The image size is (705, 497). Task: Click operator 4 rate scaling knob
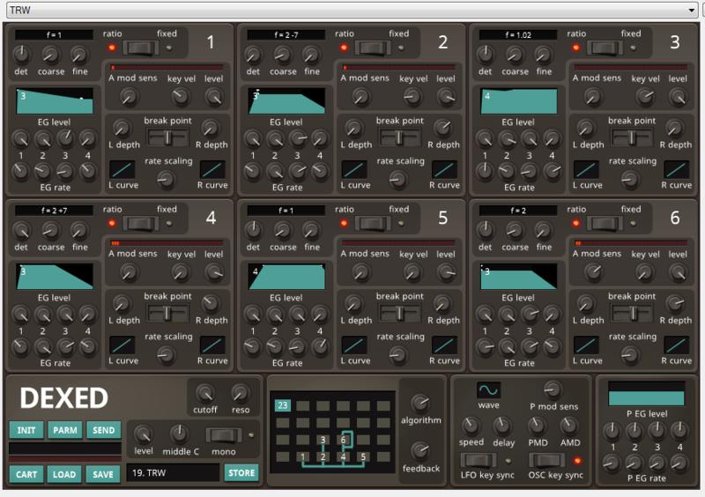(166, 355)
